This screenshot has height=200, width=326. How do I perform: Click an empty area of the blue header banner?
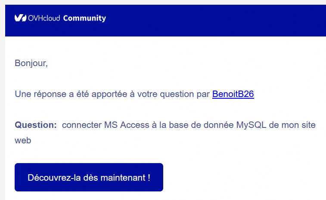click(215, 19)
